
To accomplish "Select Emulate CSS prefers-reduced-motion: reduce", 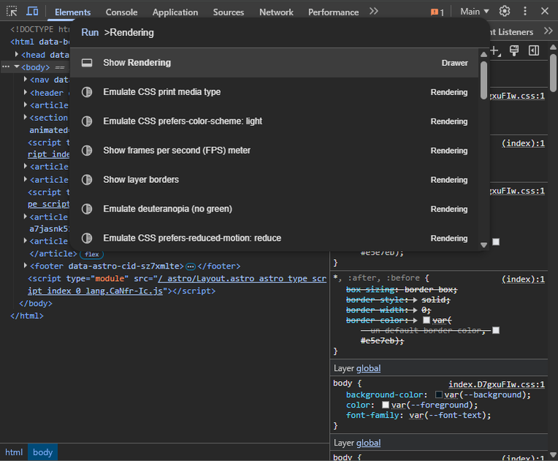I will (x=274, y=238).
